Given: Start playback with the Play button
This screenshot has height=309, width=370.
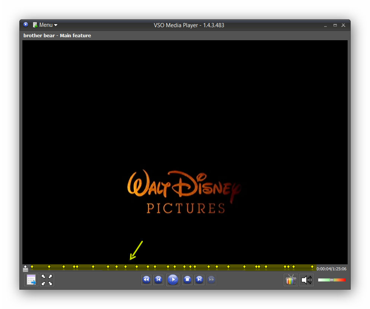Looking at the screenshot, I should click(x=173, y=280).
